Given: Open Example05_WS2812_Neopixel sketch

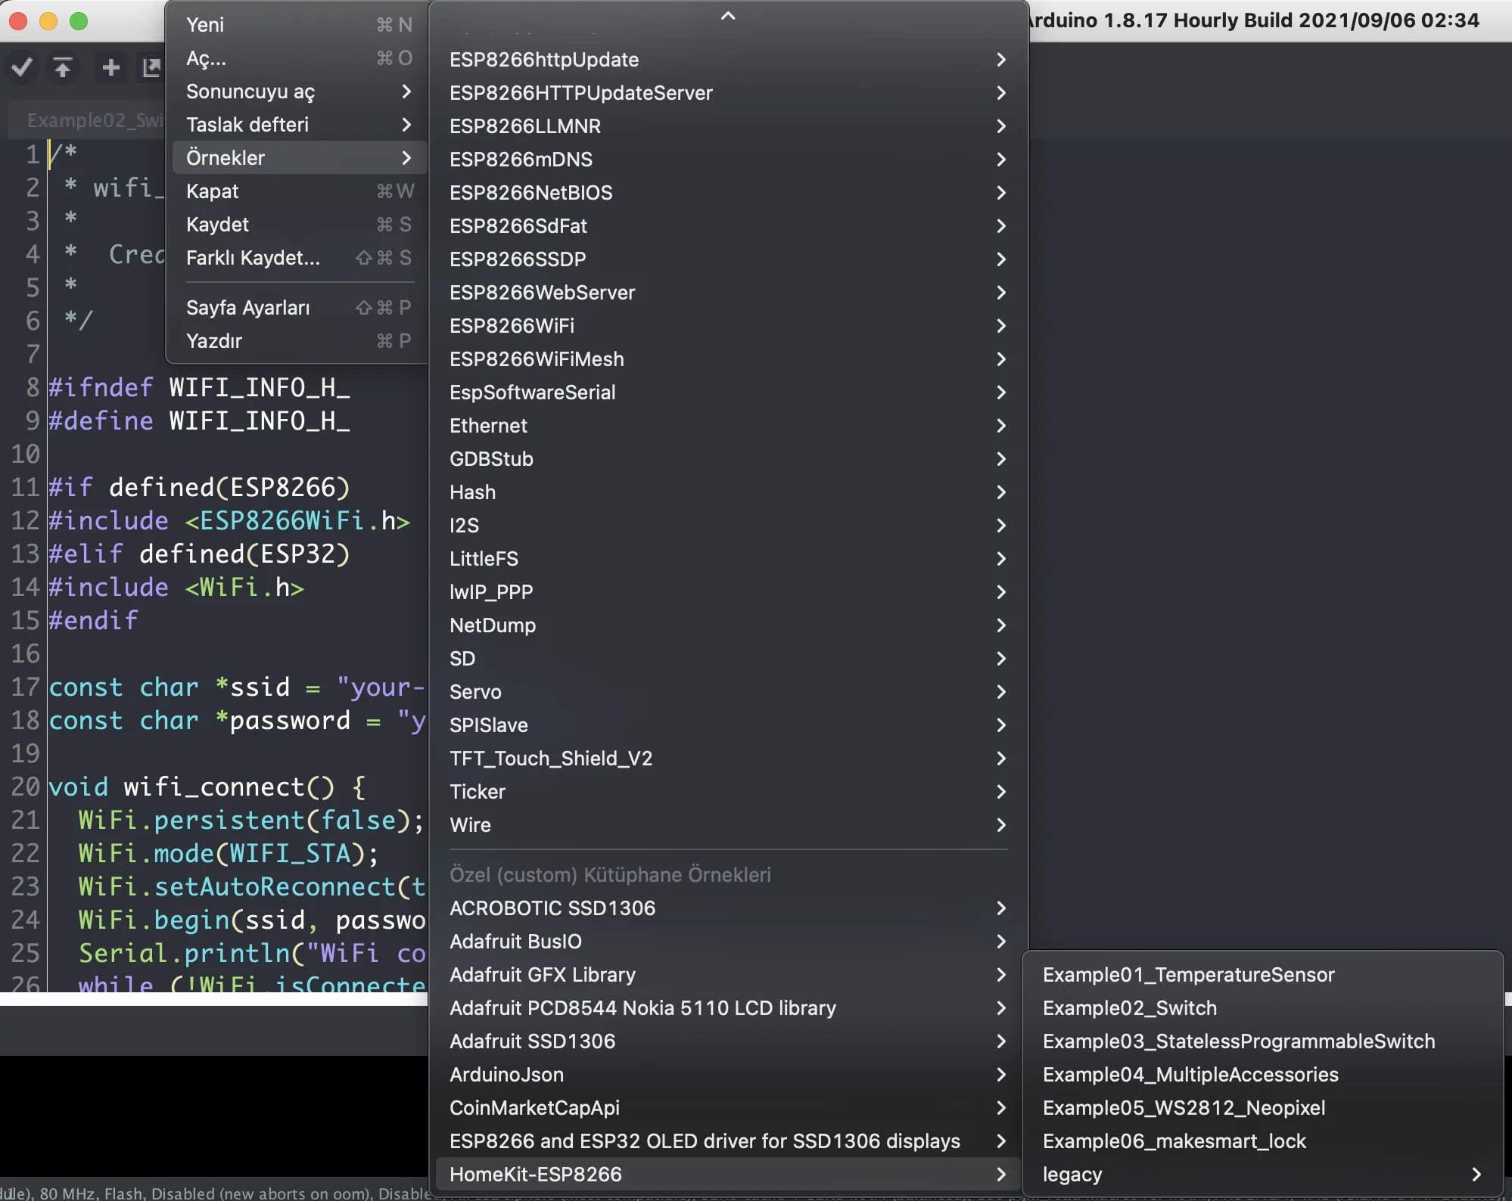Looking at the screenshot, I should click(1262, 1108).
